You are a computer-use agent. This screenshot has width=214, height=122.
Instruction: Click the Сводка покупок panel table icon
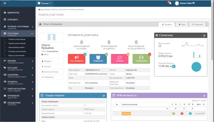(x=42, y=95)
